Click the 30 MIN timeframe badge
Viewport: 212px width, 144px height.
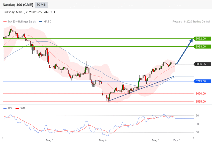41,5
